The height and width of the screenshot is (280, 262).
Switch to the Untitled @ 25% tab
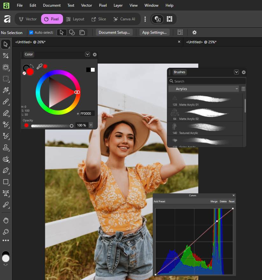point(201,42)
